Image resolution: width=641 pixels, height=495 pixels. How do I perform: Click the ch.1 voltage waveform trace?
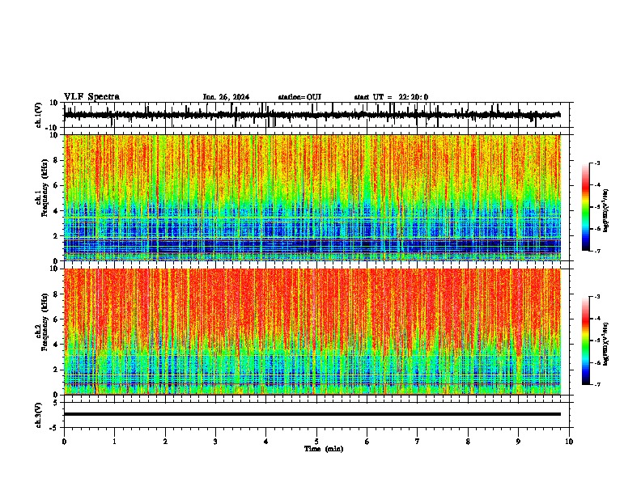tap(312, 115)
